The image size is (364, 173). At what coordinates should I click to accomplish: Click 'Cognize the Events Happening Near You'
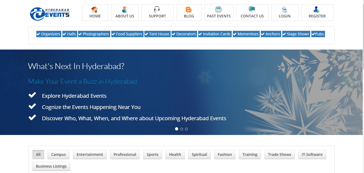tap(91, 107)
